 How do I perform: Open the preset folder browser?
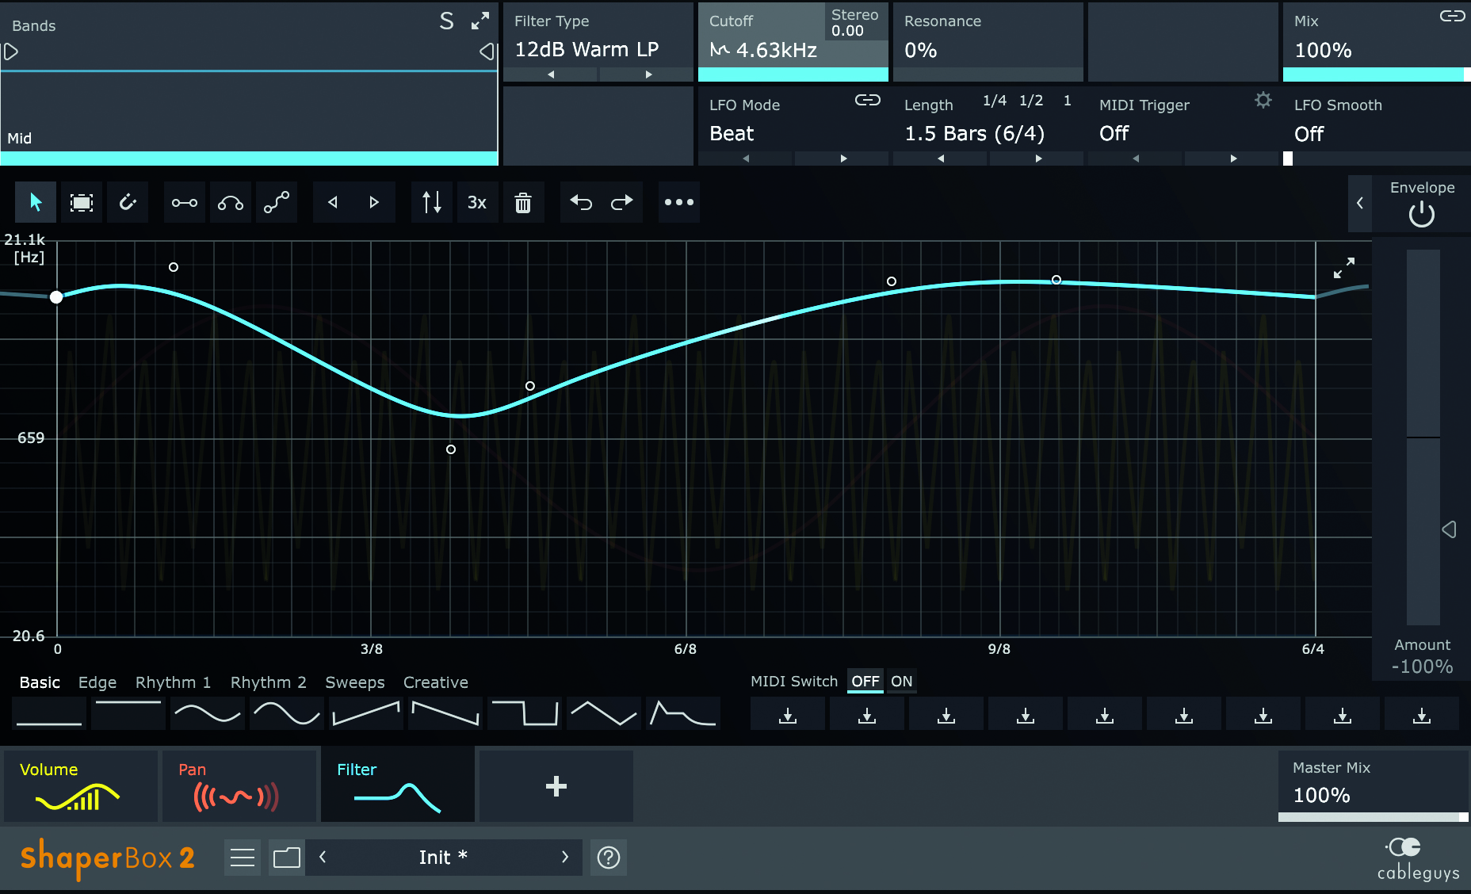coord(287,858)
